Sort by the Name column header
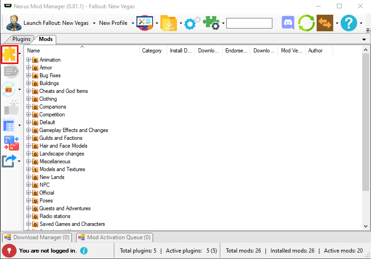The height and width of the screenshot is (259, 371). [x=82, y=51]
